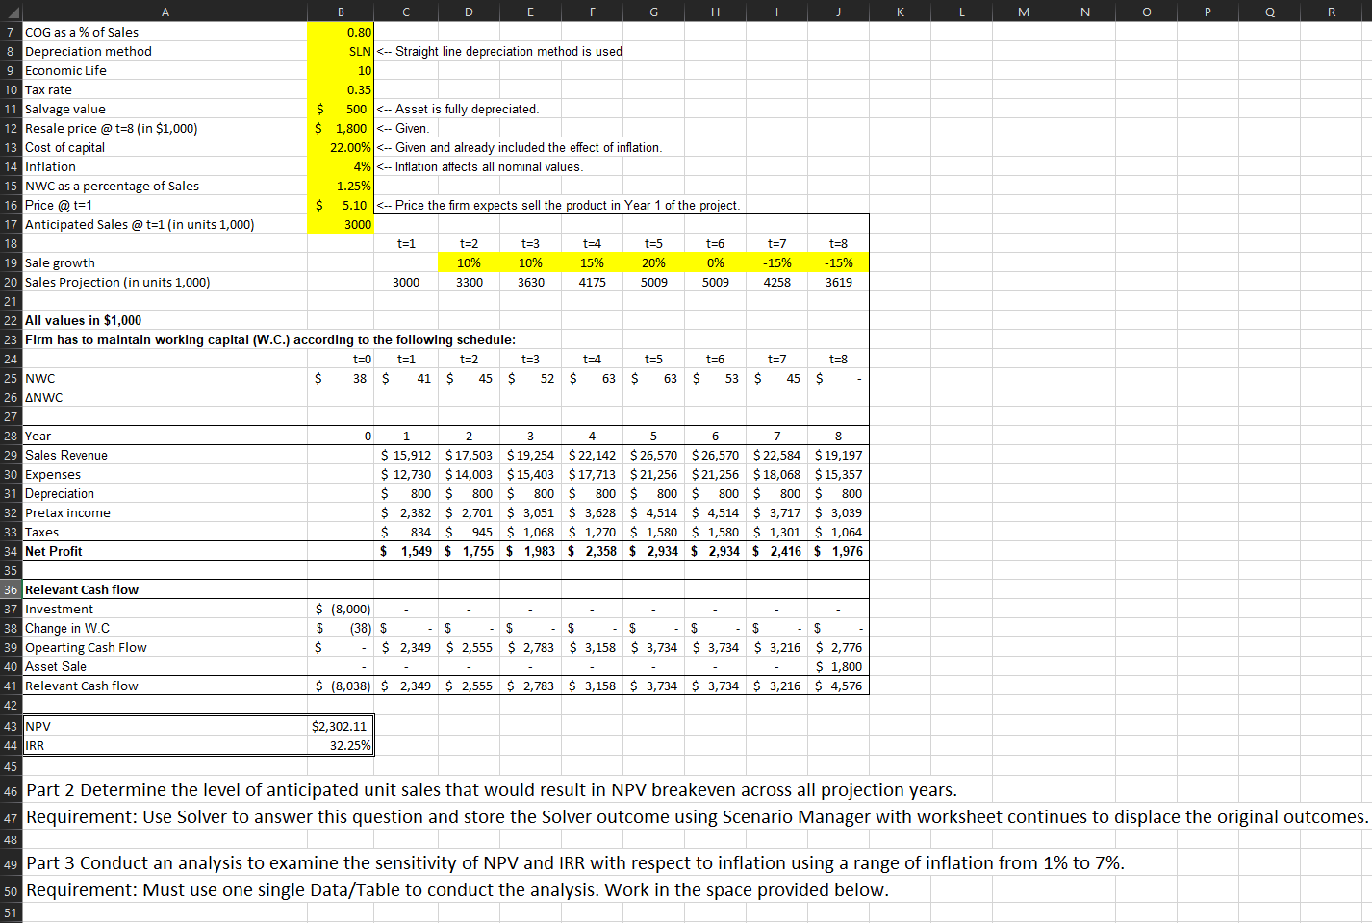Select the Price @ t=1 cell showing $5.10
Viewport: 1372px width, 923px height.
coord(339,205)
